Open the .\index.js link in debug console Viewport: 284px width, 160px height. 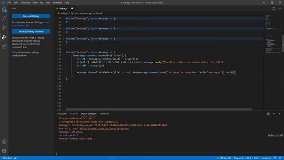pos(111,122)
